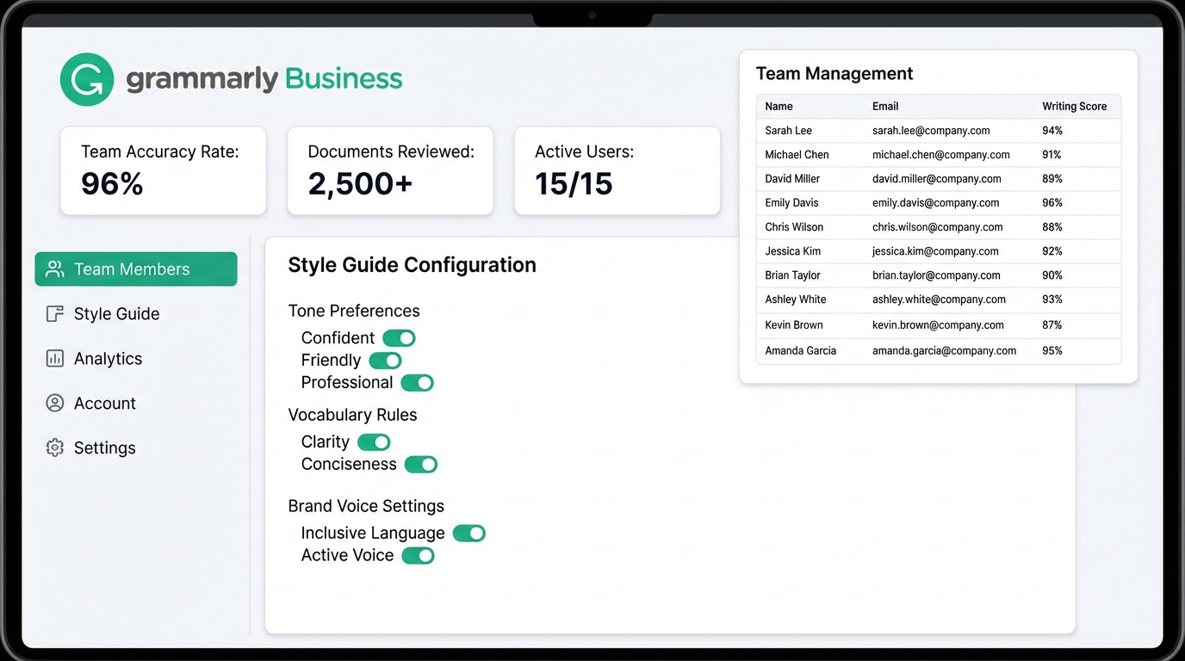This screenshot has height=661, width=1185.
Task: Turn off the Friendly tone switch
Action: (383, 360)
